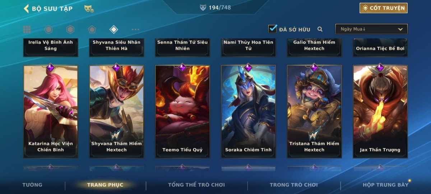Switch to the Trong Trò Chơi tab
This screenshot has width=431, height=194.
tap(294, 185)
